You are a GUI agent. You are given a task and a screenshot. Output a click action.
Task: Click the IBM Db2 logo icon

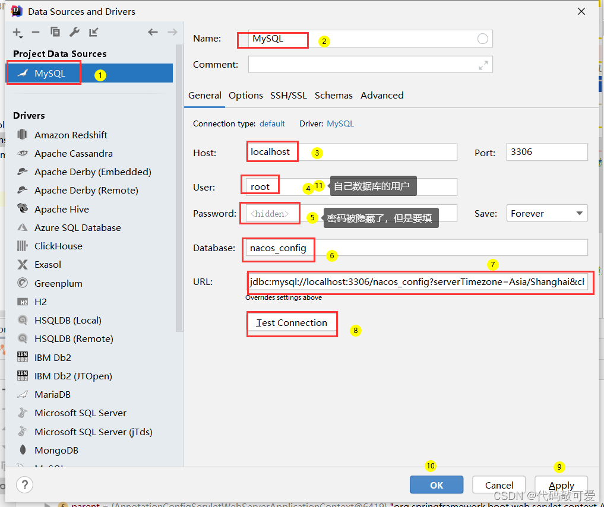[23, 357]
